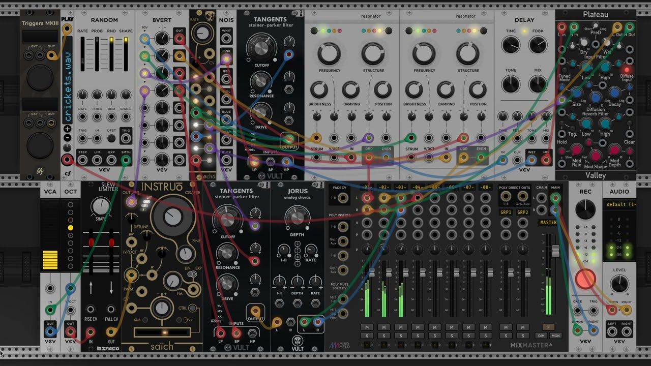Click the F fade button on MixMaster master
The width and height of the screenshot is (651, 366).
coord(548,327)
